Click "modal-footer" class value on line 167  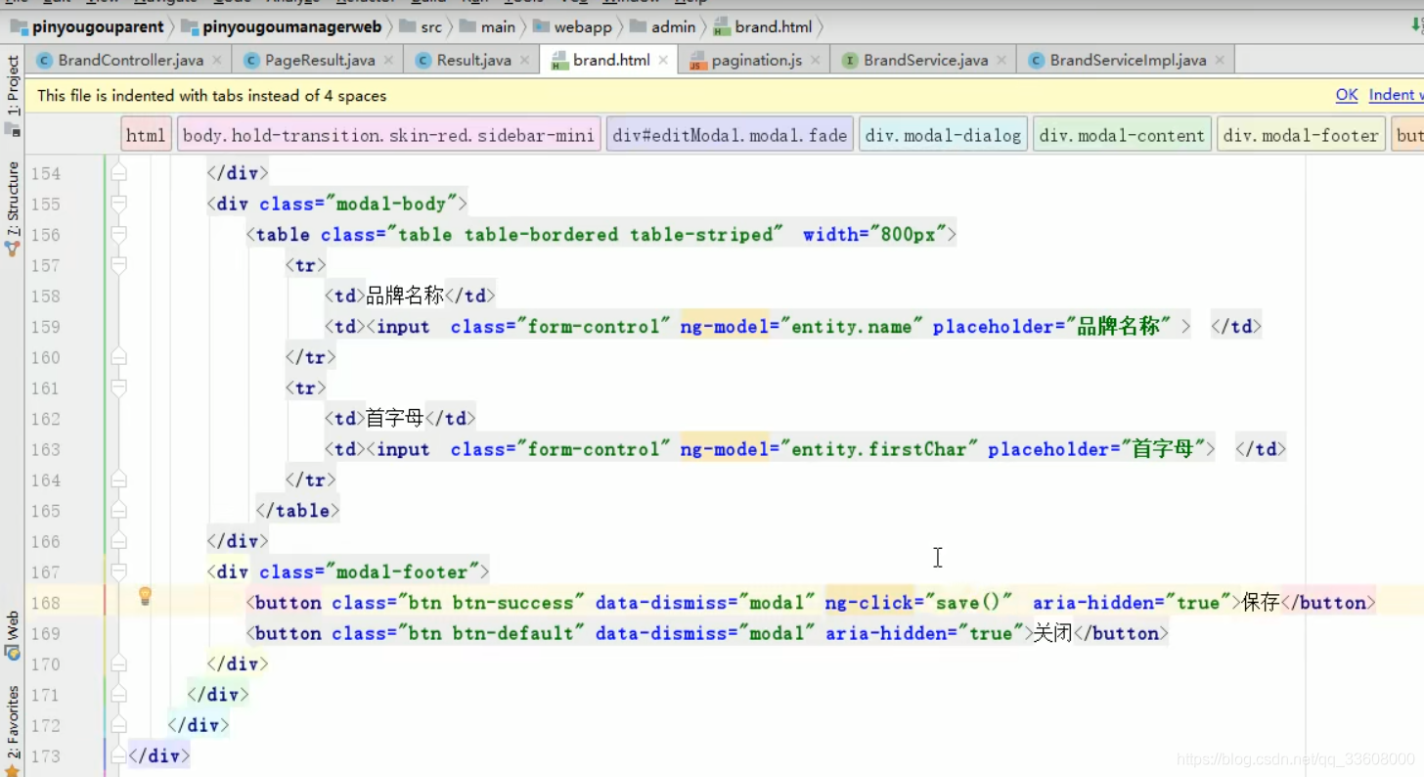[x=401, y=572]
